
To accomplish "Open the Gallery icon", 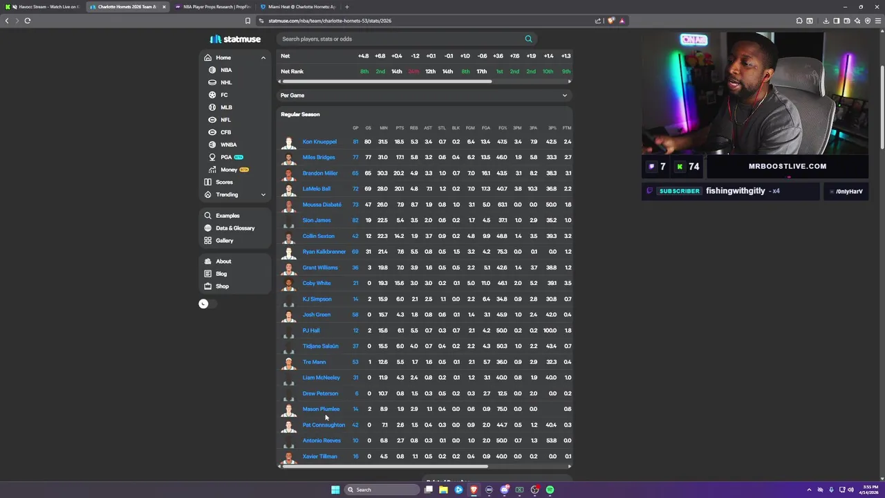I will (x=207, y=241).
